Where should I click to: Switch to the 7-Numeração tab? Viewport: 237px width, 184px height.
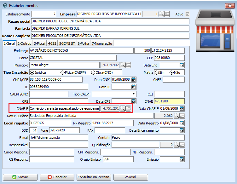(102, 43)
